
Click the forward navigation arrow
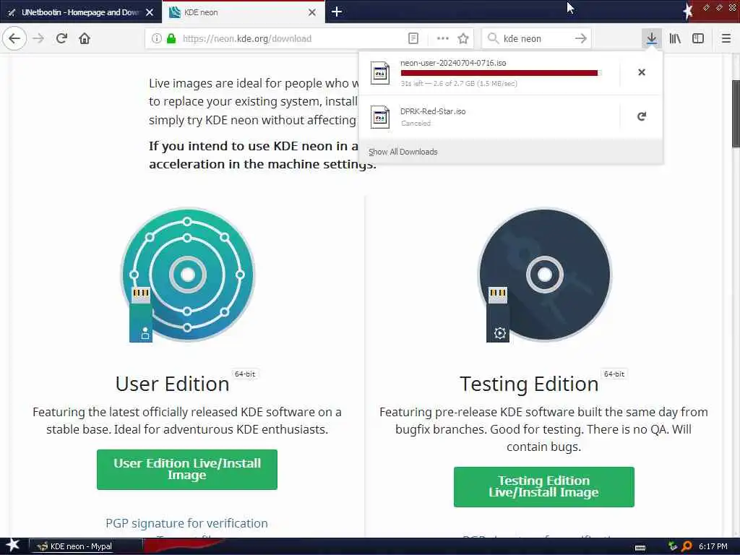point(38,38)
